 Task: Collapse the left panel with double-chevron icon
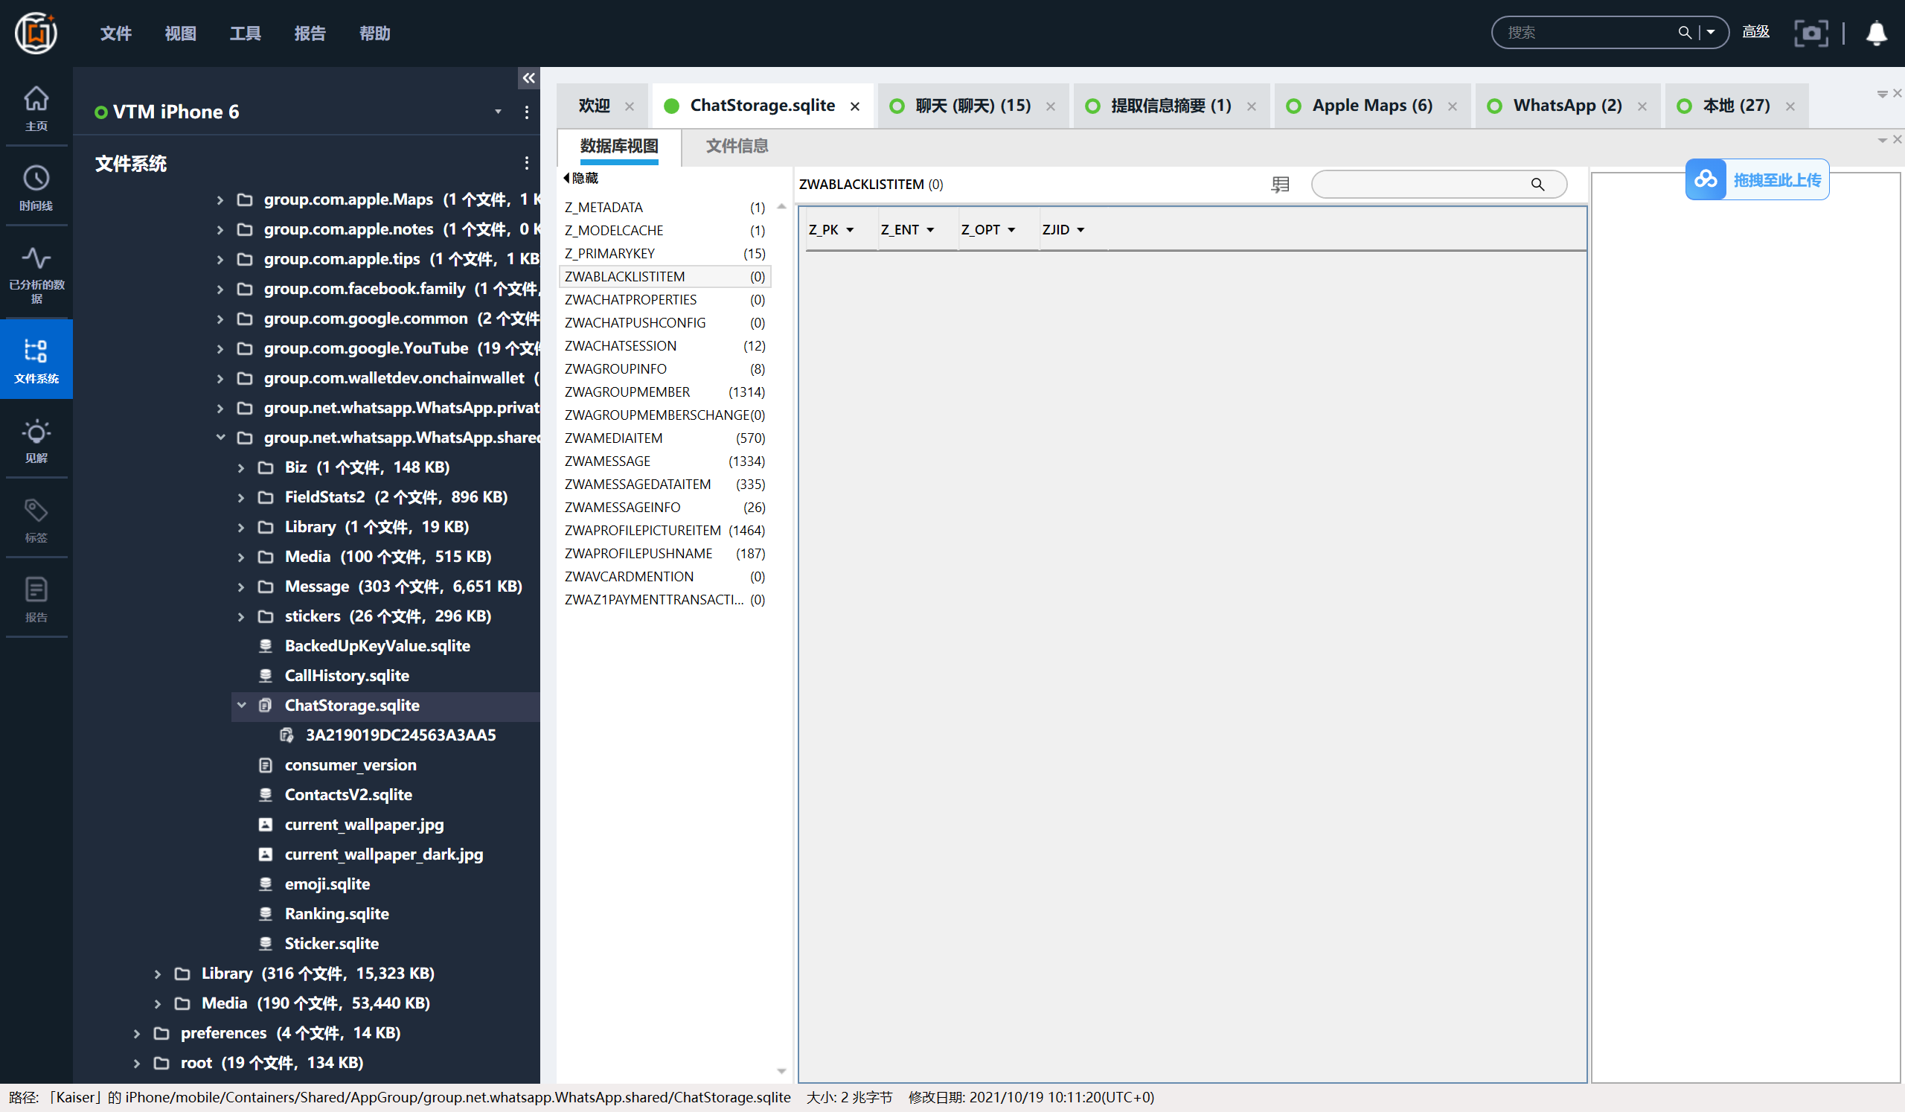[528, 78]
